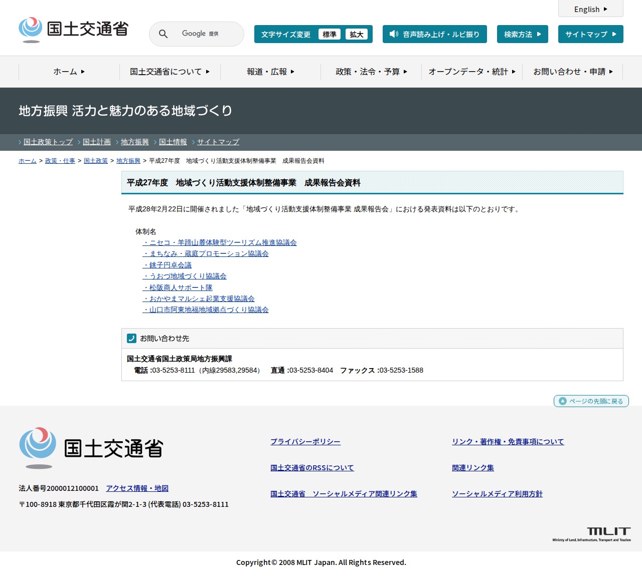Image resolution: width=642 pixels, height=577 pixels.
Task: Open the 報道・広報 menu item
Action: pyautogui.click(x=270, y=72)
